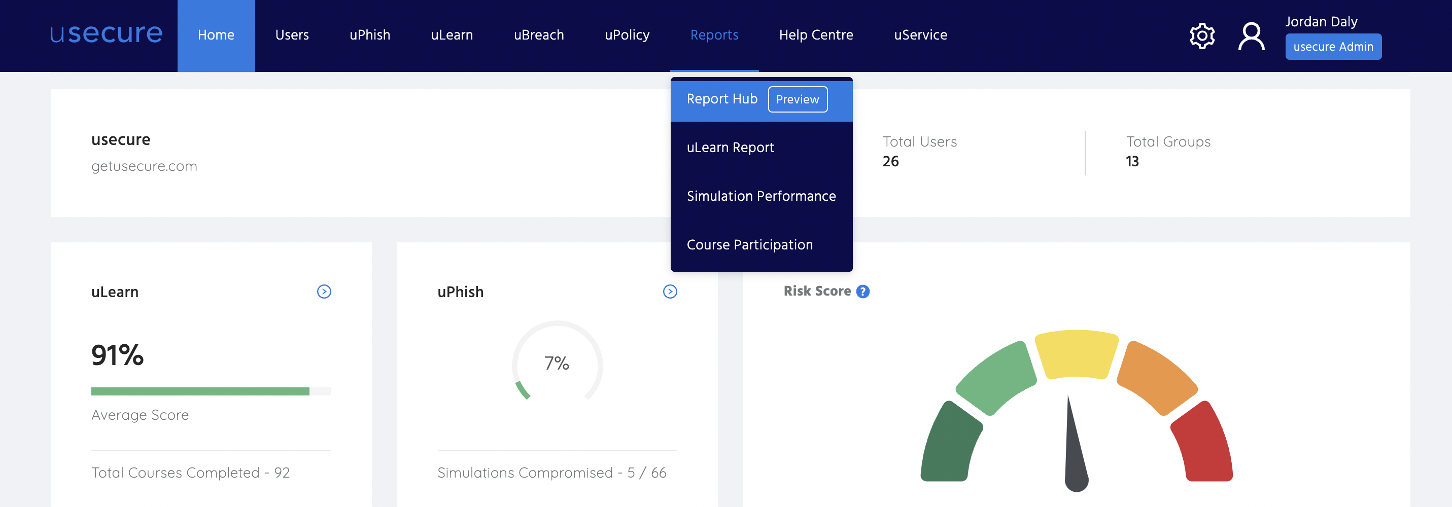Viewport: 1452px width, 507px height.
Task: Open Course Participation report
Action: pos(750,244)
